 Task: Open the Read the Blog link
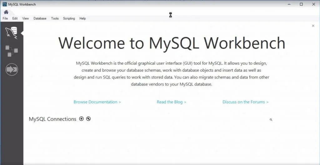171,102
